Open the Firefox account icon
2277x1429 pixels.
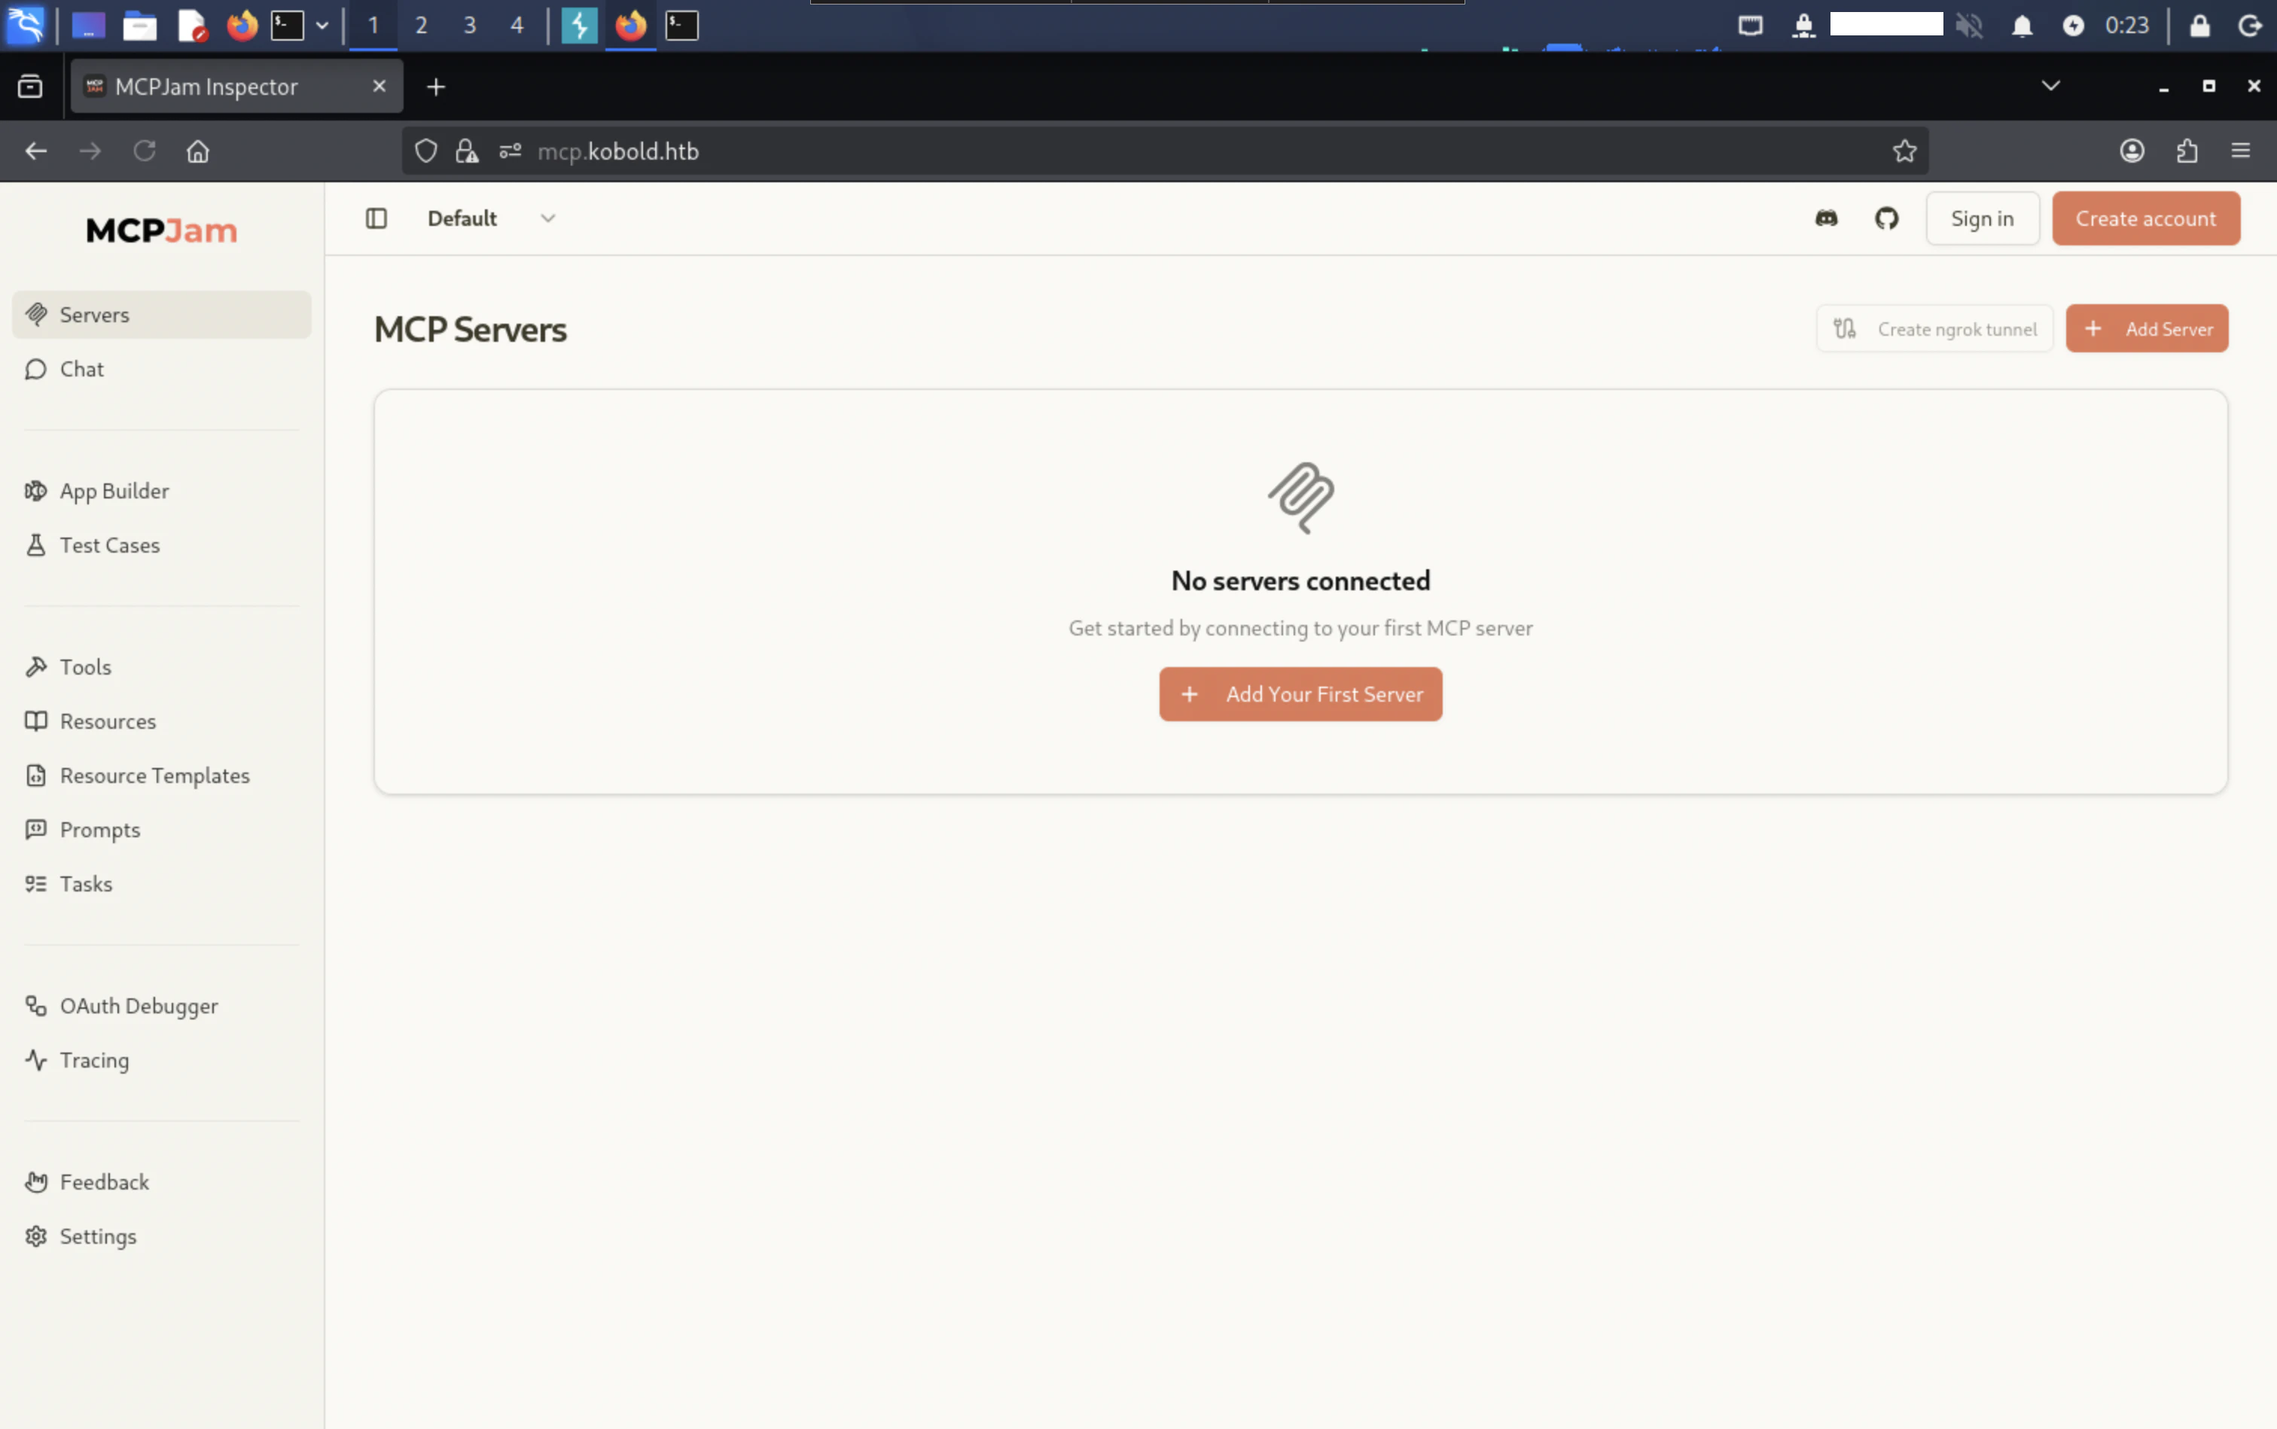[2132, 151]
